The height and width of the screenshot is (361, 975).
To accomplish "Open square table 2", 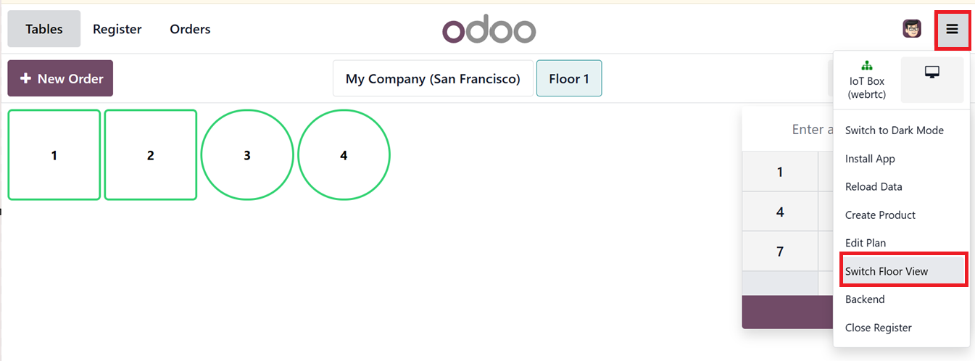I will pos(150,155).
